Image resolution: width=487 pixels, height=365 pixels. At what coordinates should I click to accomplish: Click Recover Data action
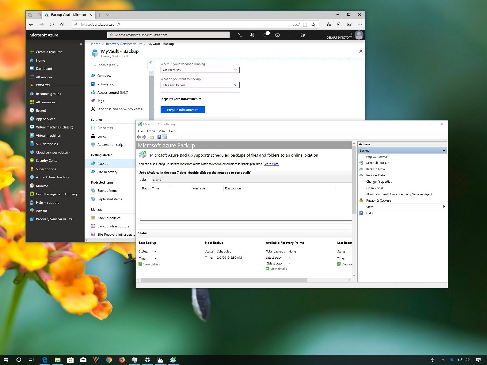(375, 175)
